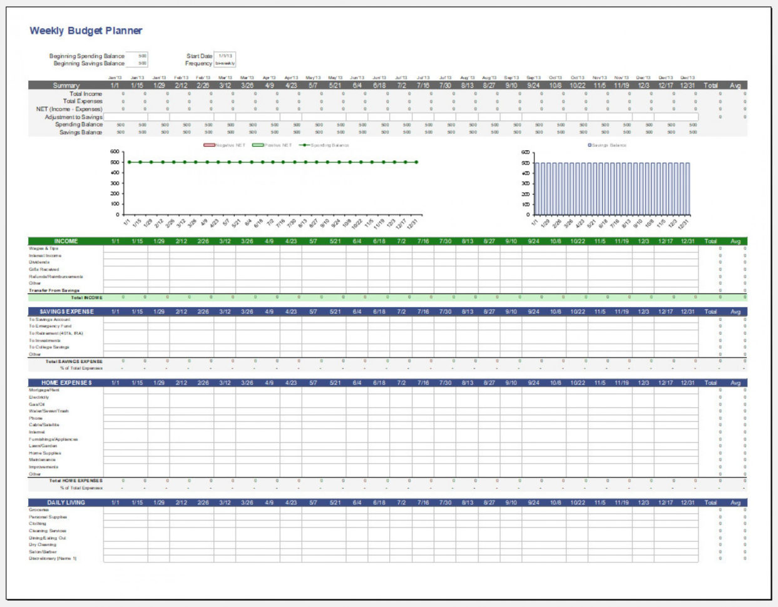Select the Beginning Spending Balance value field
Image resolution: width=778 pixels, height=607 pixels.
[x=137, y=56]
